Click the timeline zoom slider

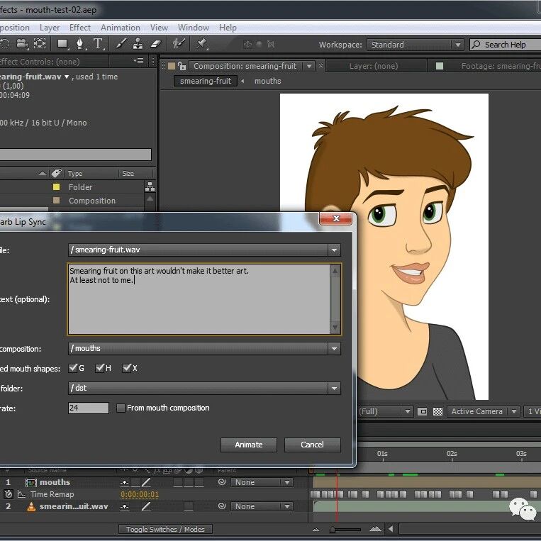coord(333,529)
